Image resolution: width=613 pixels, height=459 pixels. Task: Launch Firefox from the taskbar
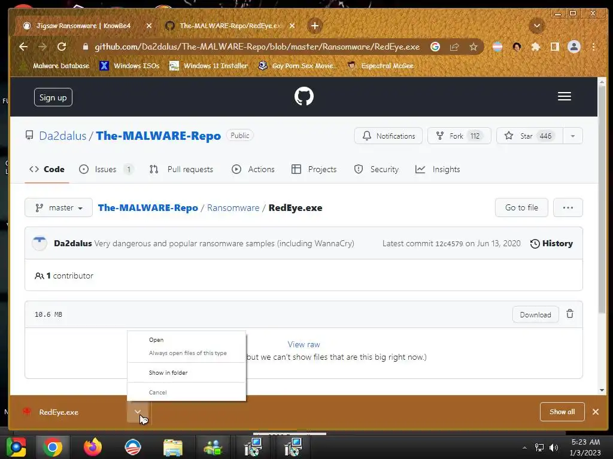[x=93, y=447]
